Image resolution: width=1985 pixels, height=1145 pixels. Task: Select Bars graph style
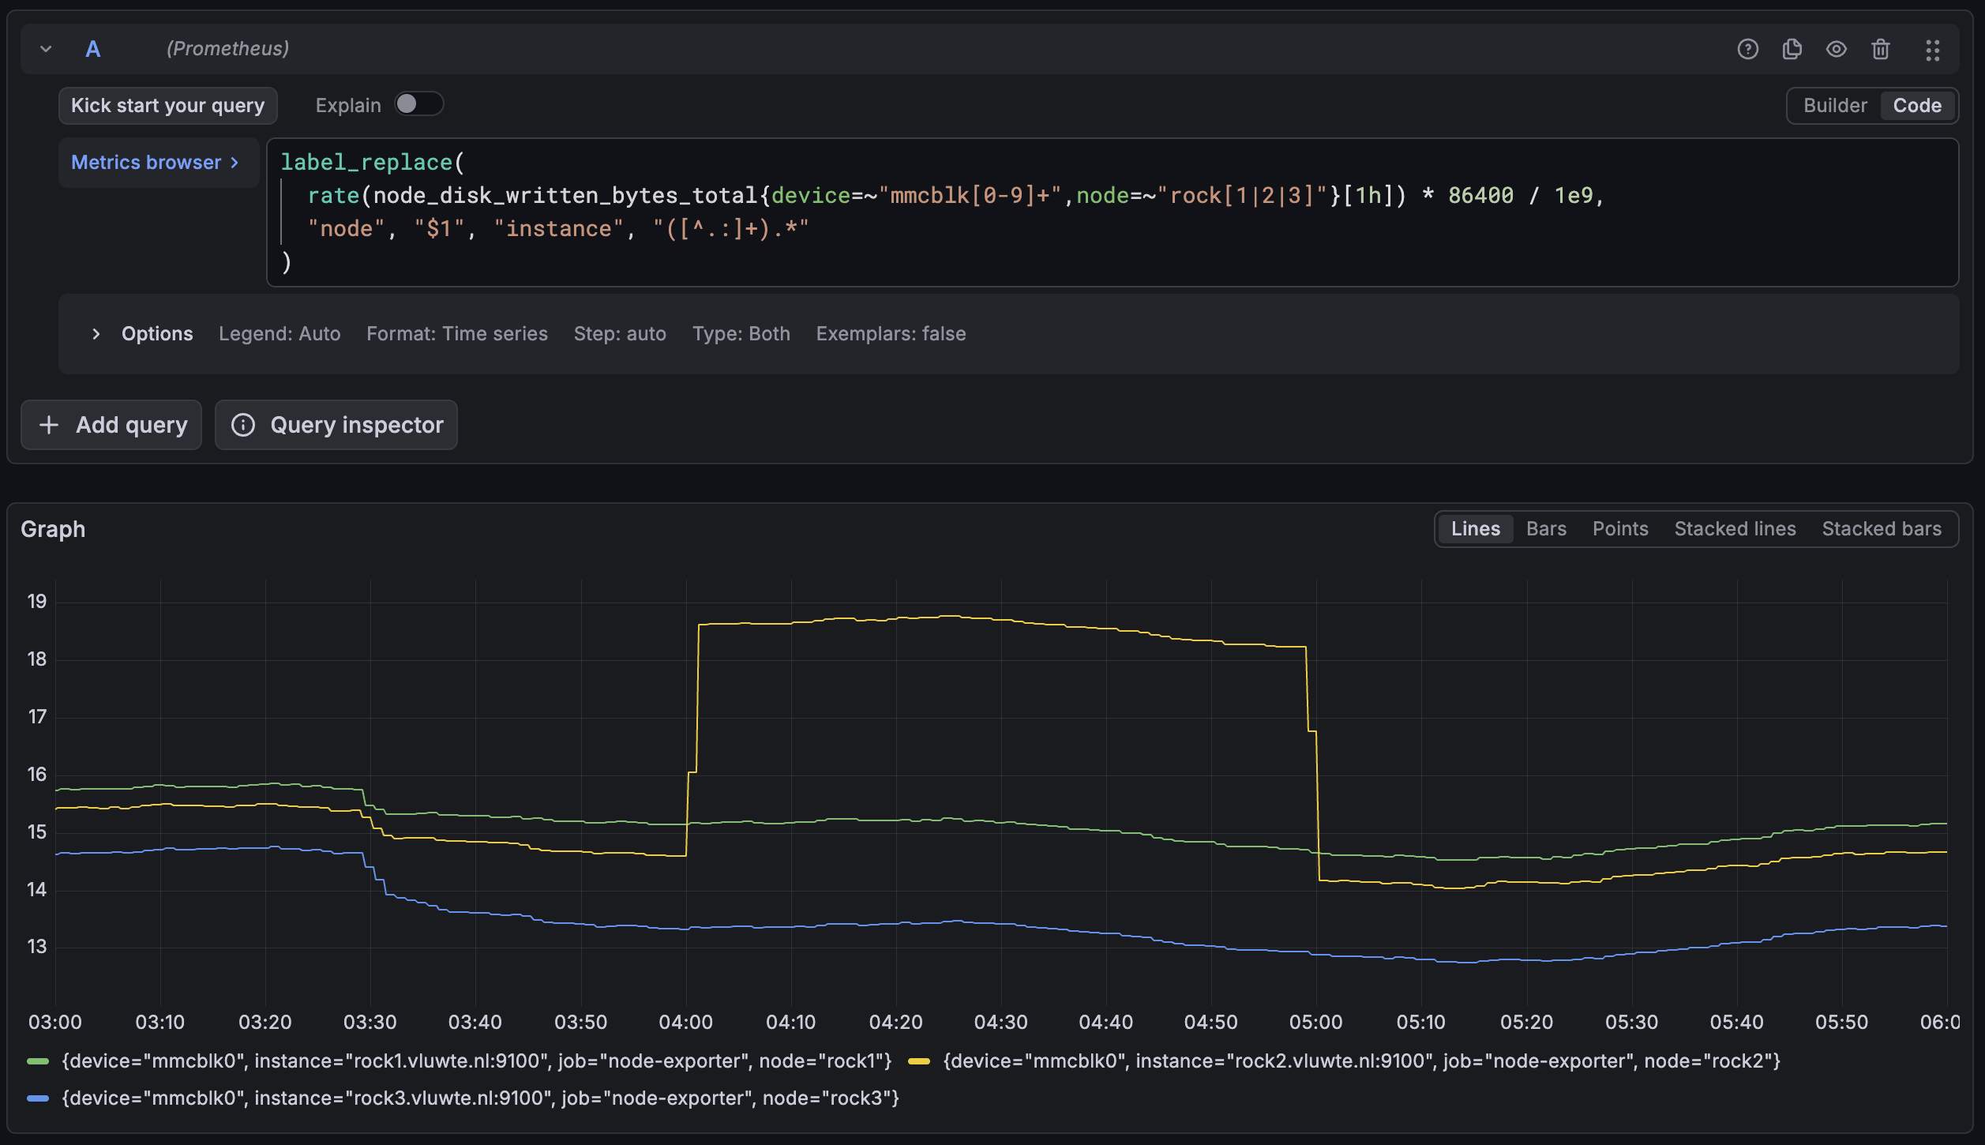pos(1546,529)
